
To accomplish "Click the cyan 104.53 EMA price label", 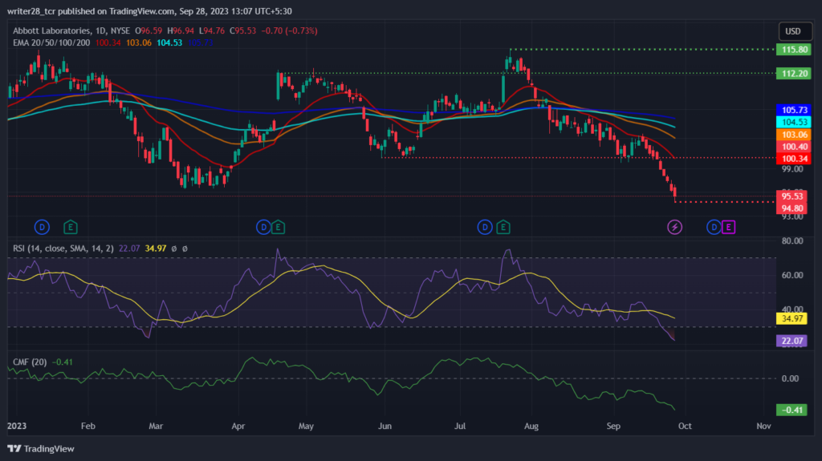I will (x=794, y=122).
